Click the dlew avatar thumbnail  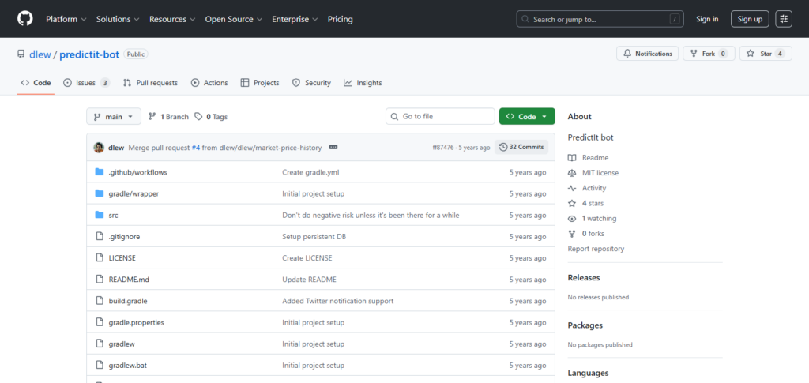[x=99, y=147]
